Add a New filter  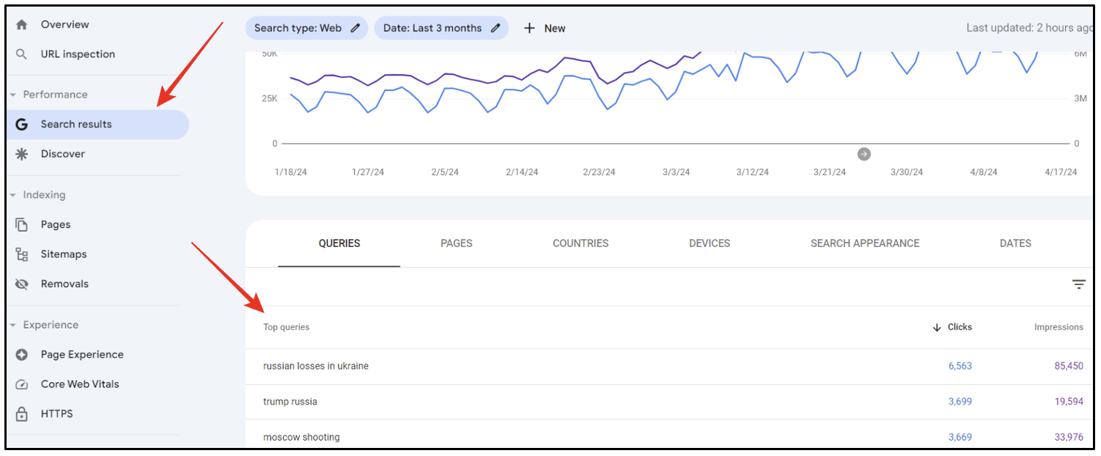pyautogui.click(x=545, y=28)
